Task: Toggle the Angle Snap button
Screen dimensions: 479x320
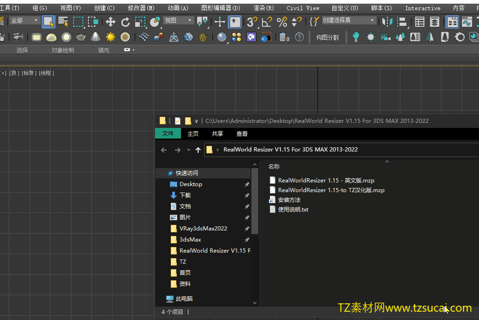Action: coord(267,22)
